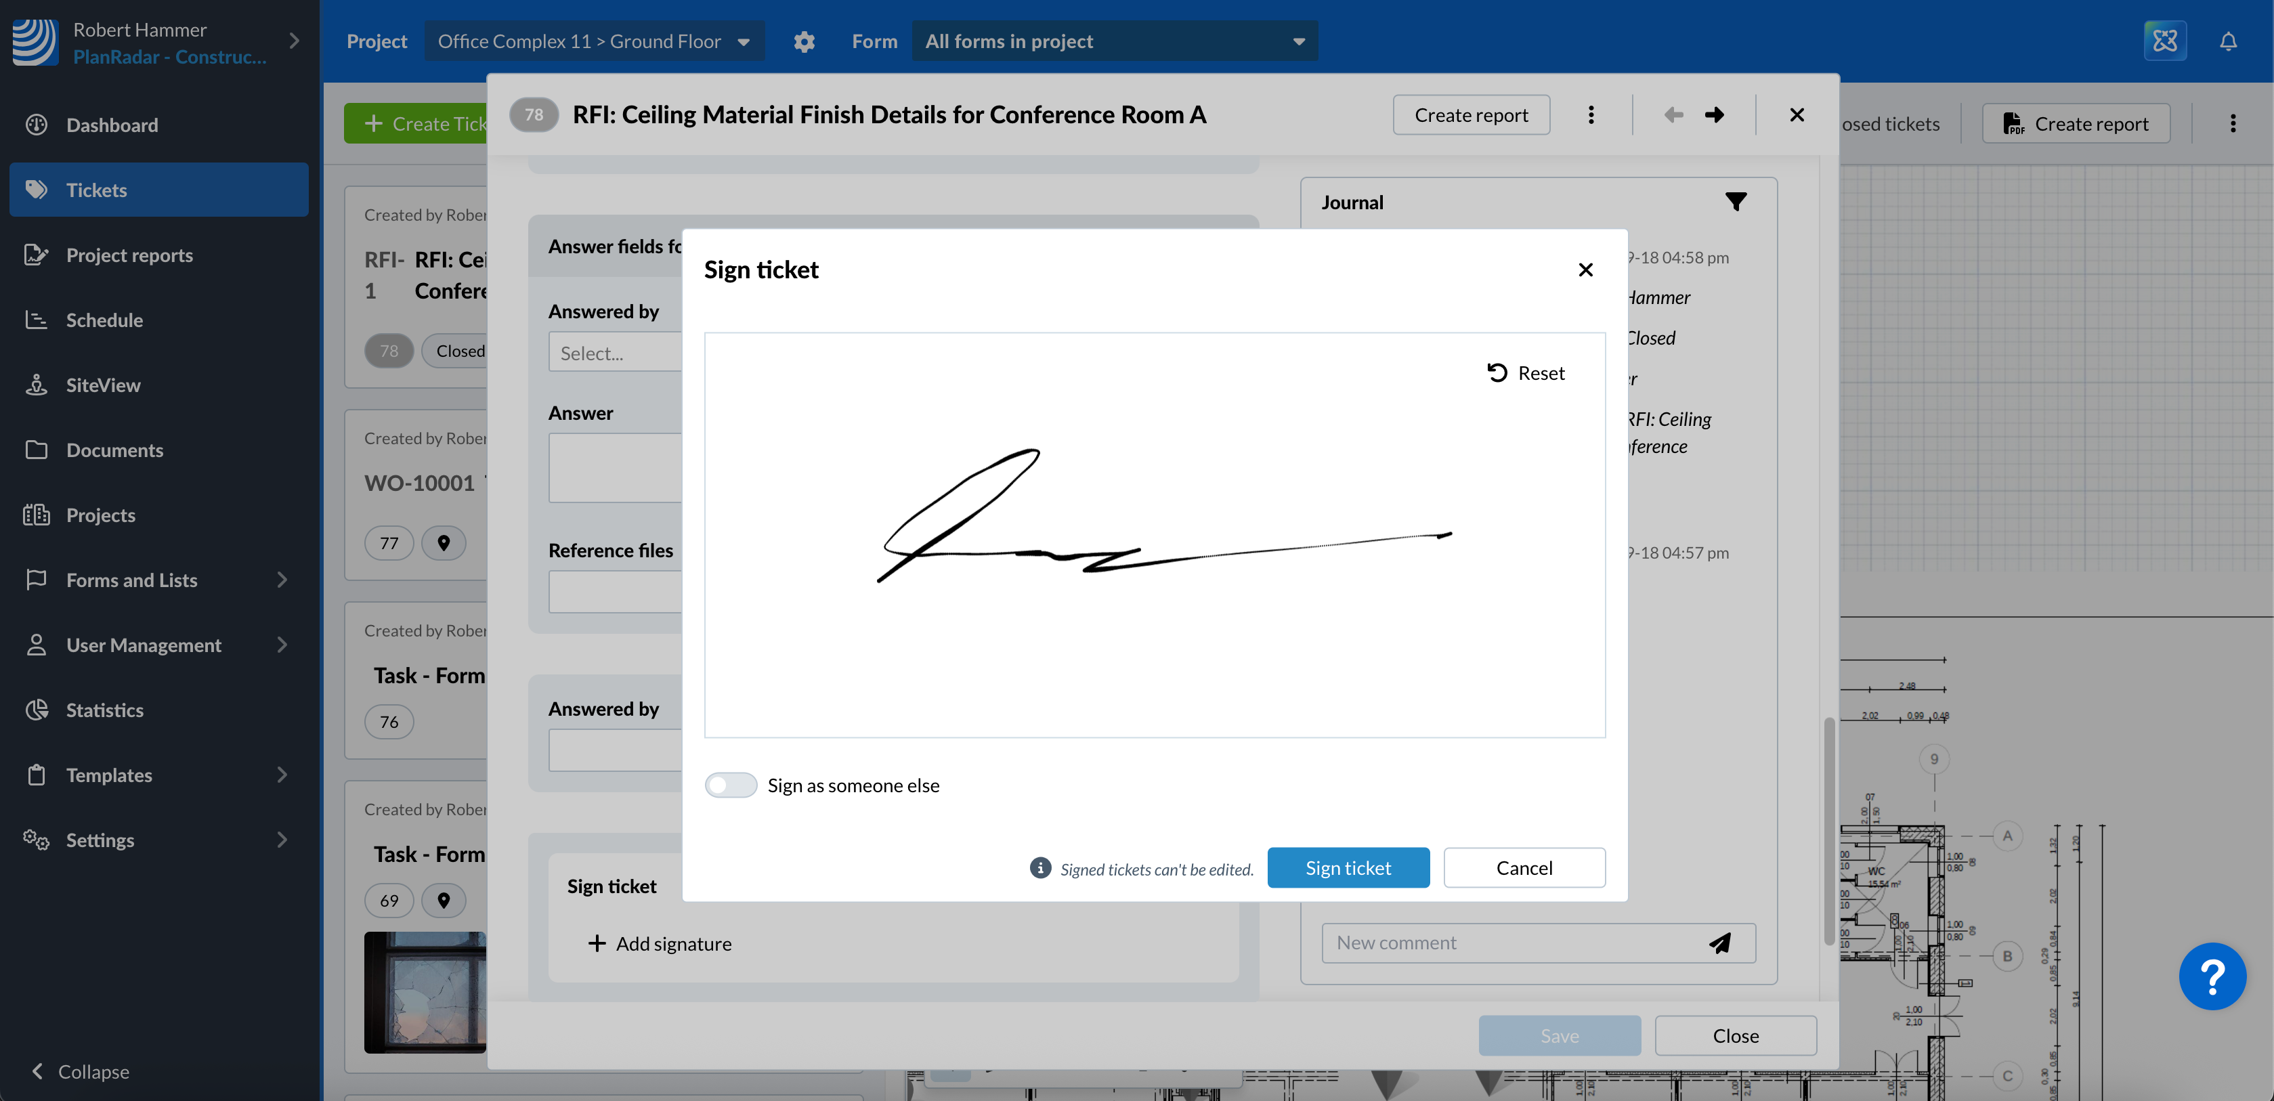This screenshot has height=1101, width=2274.
Task: Click the signed info icon
Action: (1040, 868)
